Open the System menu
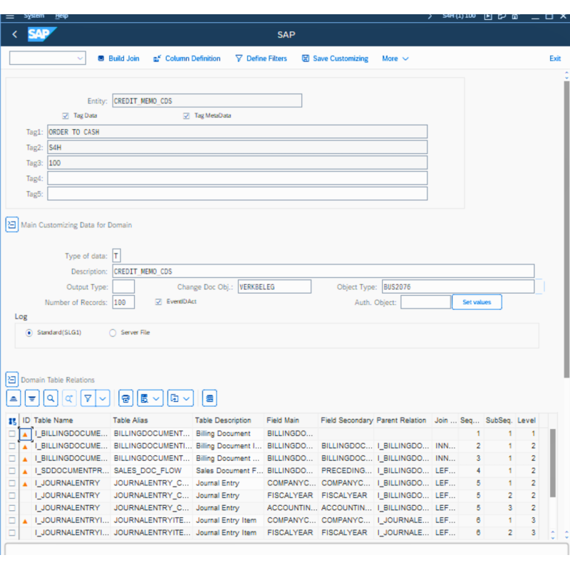The width and height of the screenshot is (570, 570). click(x=33, y=16)
